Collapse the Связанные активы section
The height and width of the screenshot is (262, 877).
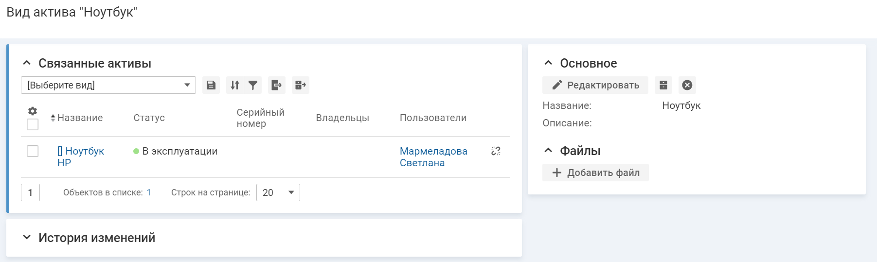27,63
